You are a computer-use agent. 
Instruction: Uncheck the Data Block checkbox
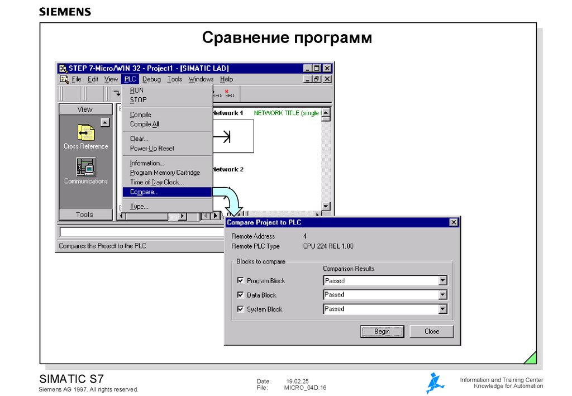[x=240, y=295]
